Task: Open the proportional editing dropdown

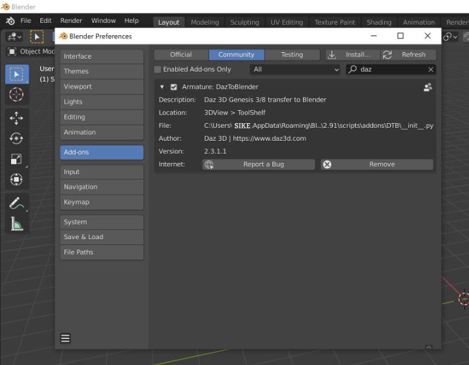Action: pyautogui.click(x=450, y=36)
